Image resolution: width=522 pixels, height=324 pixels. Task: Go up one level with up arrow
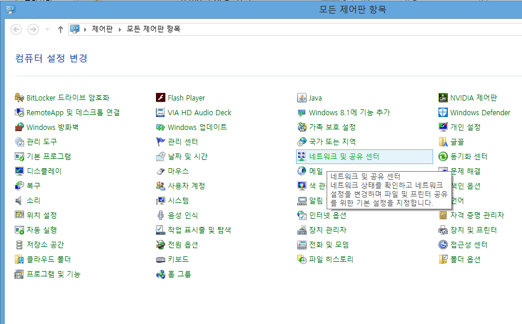(60, 29)
